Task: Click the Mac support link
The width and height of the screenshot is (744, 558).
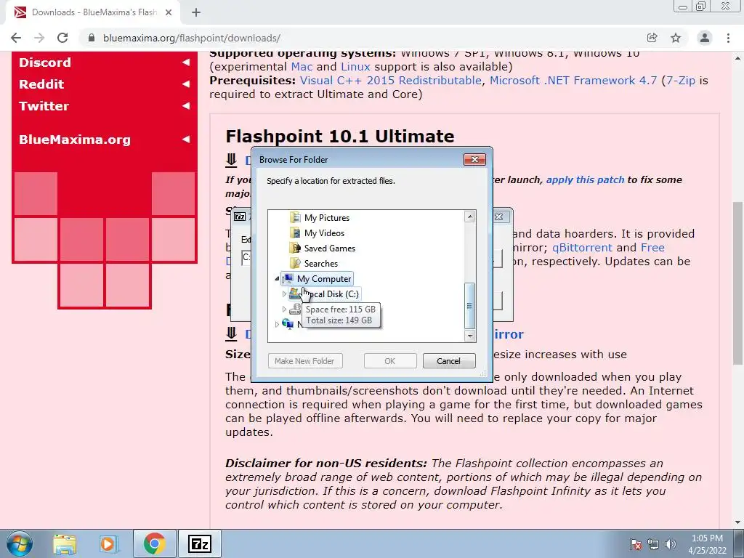Action: pyautogui.click(x=302, y=67)
